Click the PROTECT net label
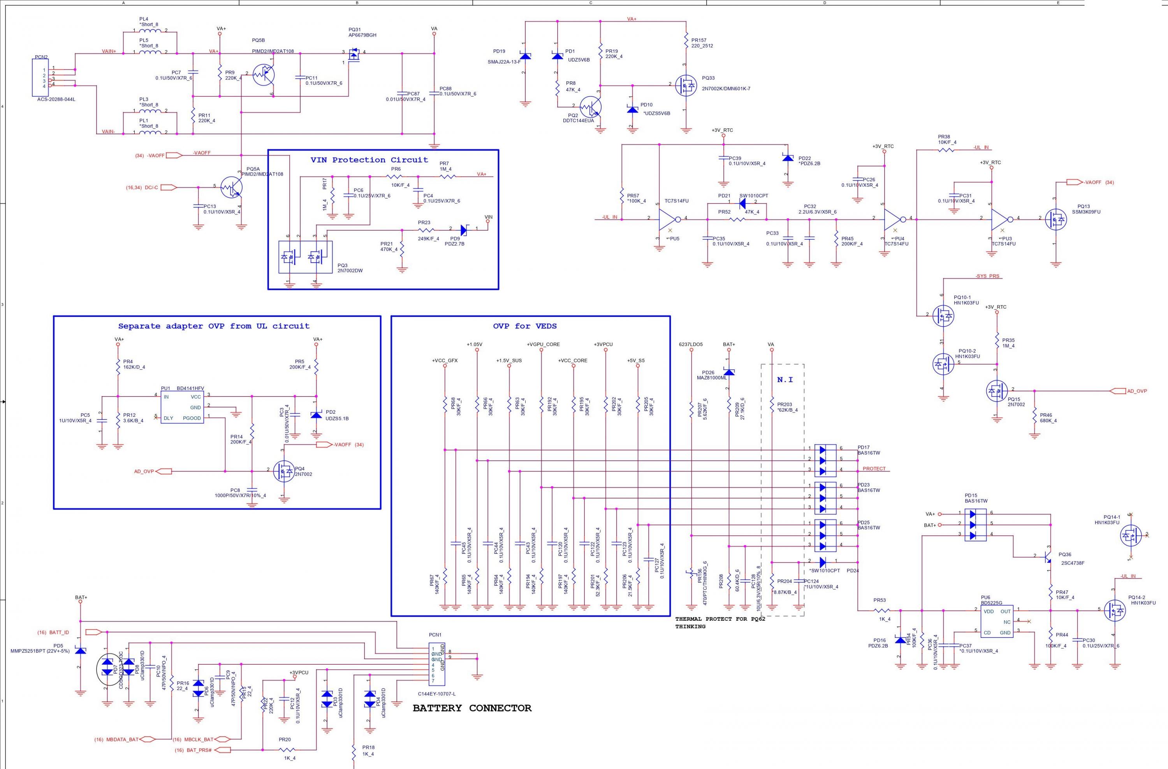 (874, 469)
